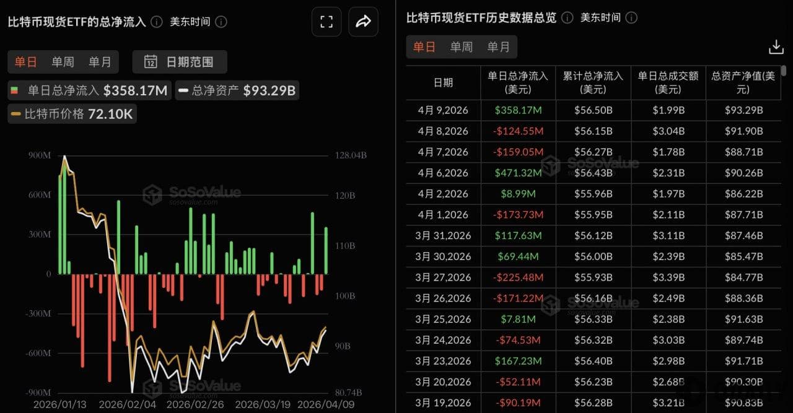Click info icon beside 比特币现货ETF历史数据总览 title
Viewport: 793px width, 413px height.
click(x=567, y=17)
